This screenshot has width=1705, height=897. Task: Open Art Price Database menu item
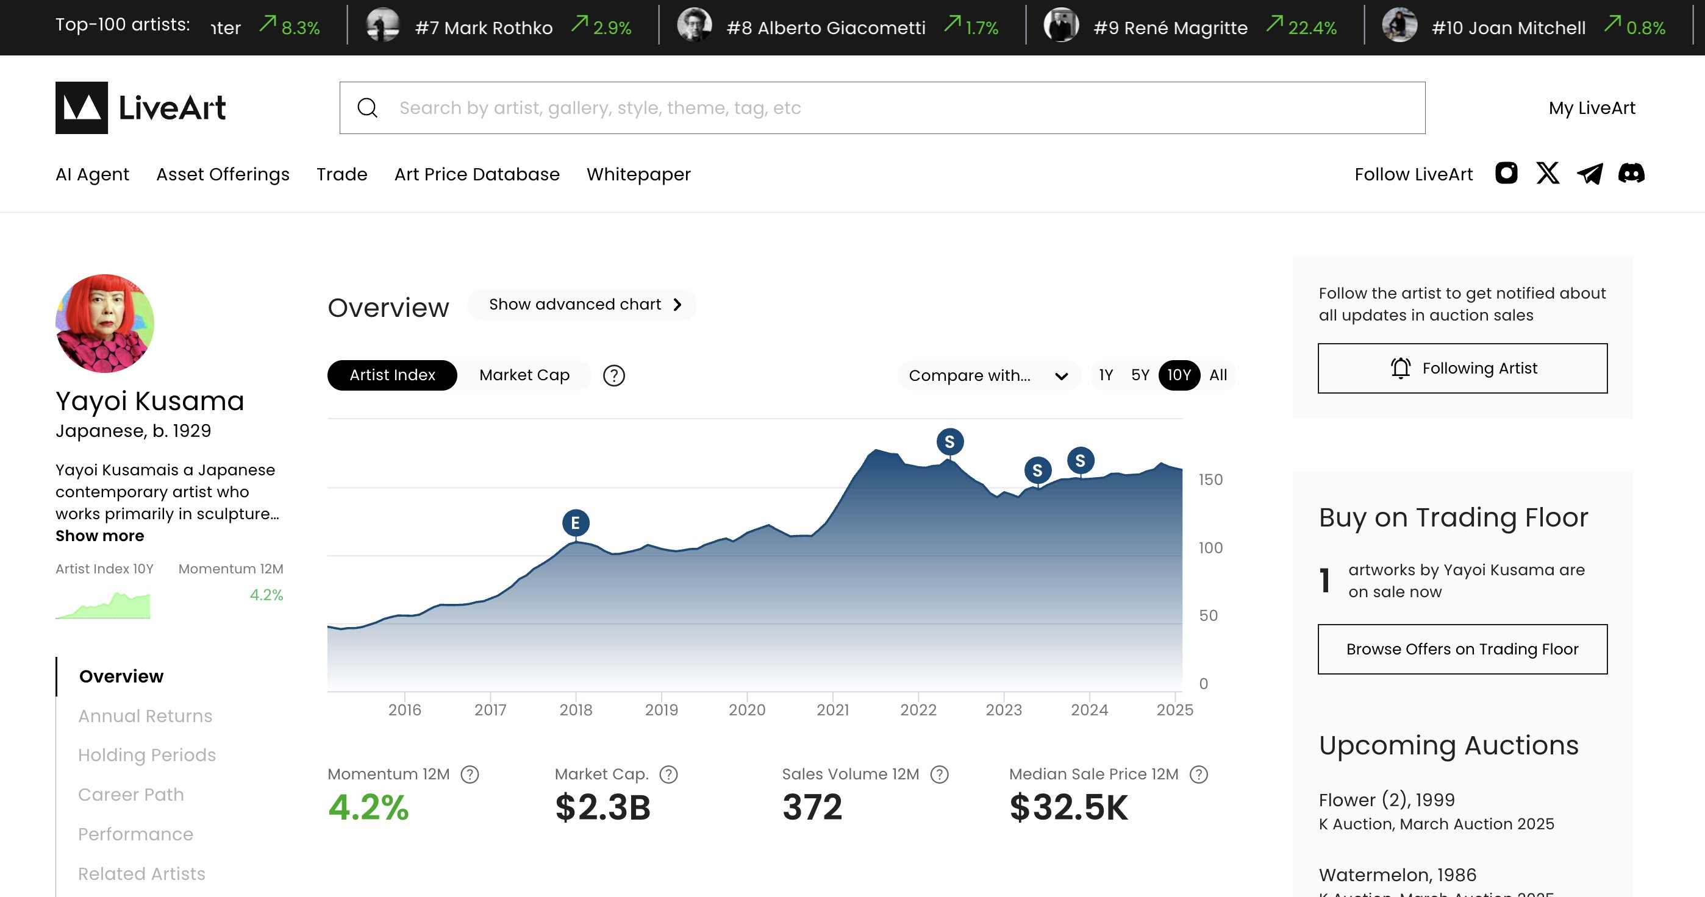click(x=476, y=174)
